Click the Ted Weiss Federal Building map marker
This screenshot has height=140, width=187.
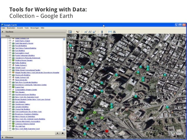(x=102, y=91)
